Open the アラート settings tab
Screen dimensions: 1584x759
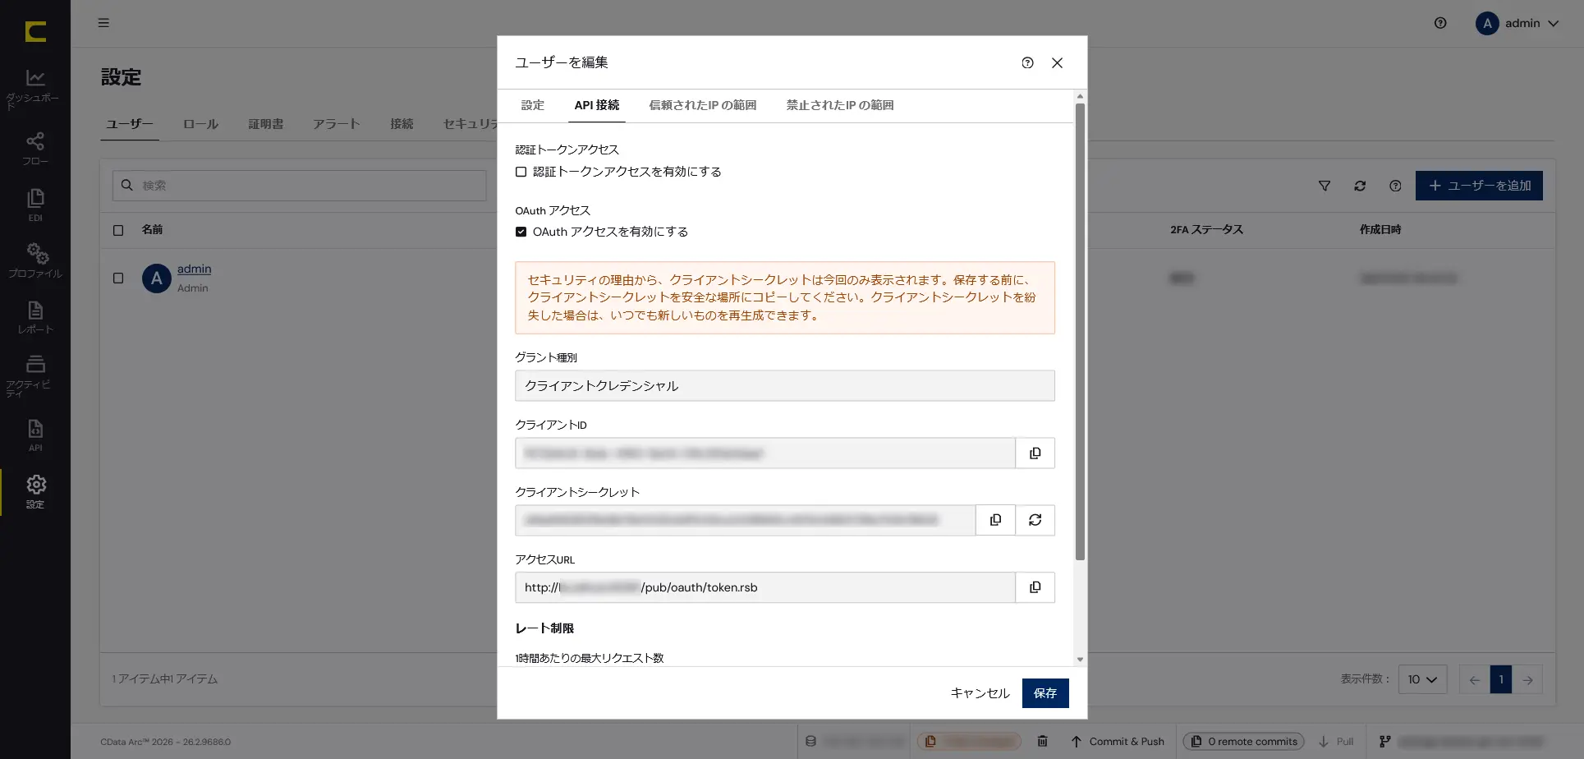pyautogui.click(x=337, y=124)
